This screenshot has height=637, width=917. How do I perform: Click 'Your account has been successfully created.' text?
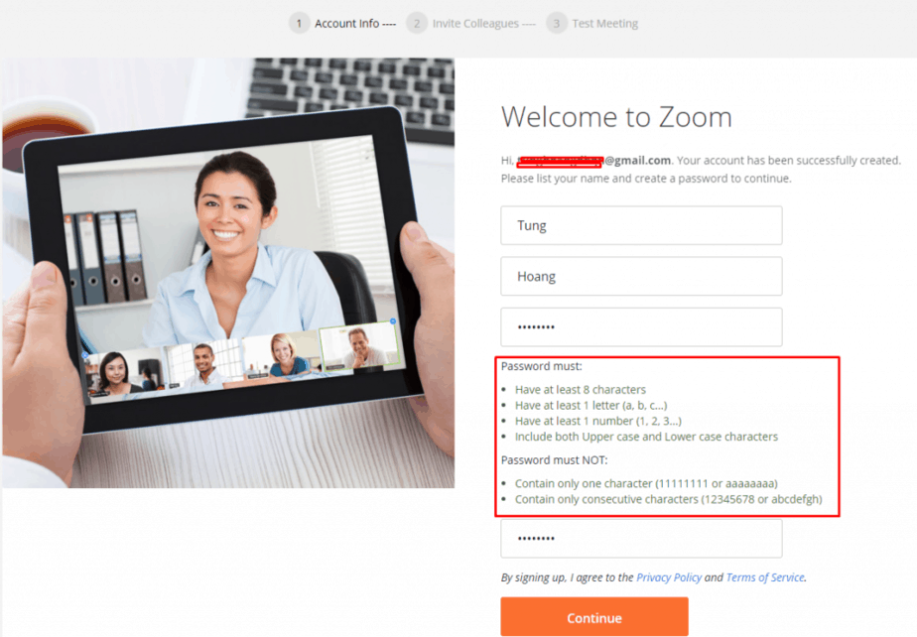pyautogui.click(x=789, y=161)
